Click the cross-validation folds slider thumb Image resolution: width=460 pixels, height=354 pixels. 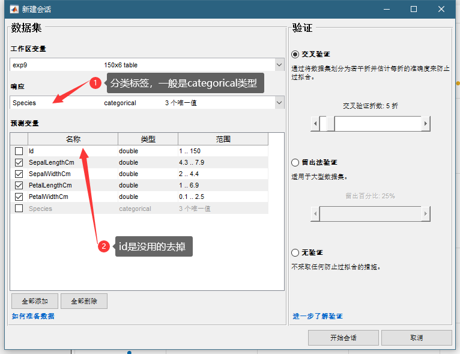pyautogui.click(x=327, y=124)
